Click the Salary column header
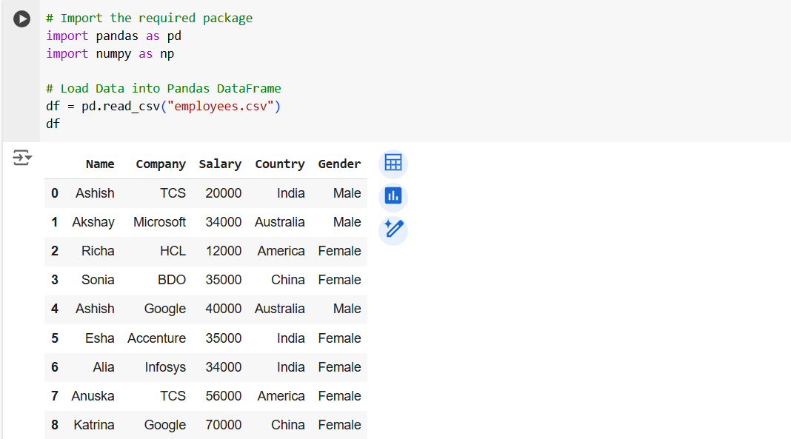 220,164
